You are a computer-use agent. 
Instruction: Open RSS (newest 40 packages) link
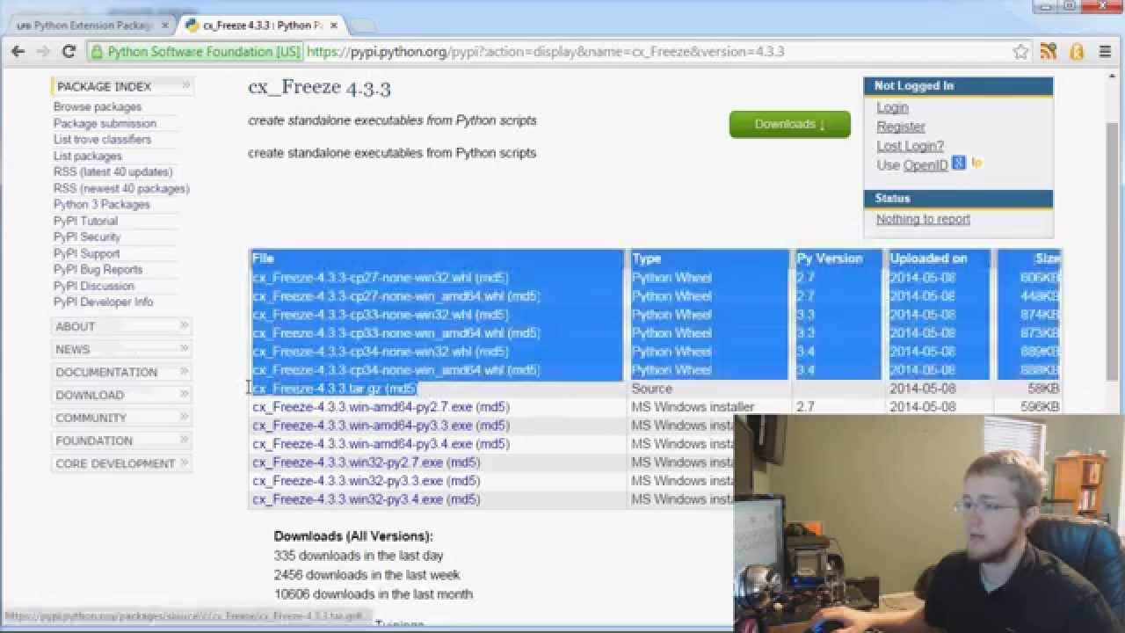[121, 188]
